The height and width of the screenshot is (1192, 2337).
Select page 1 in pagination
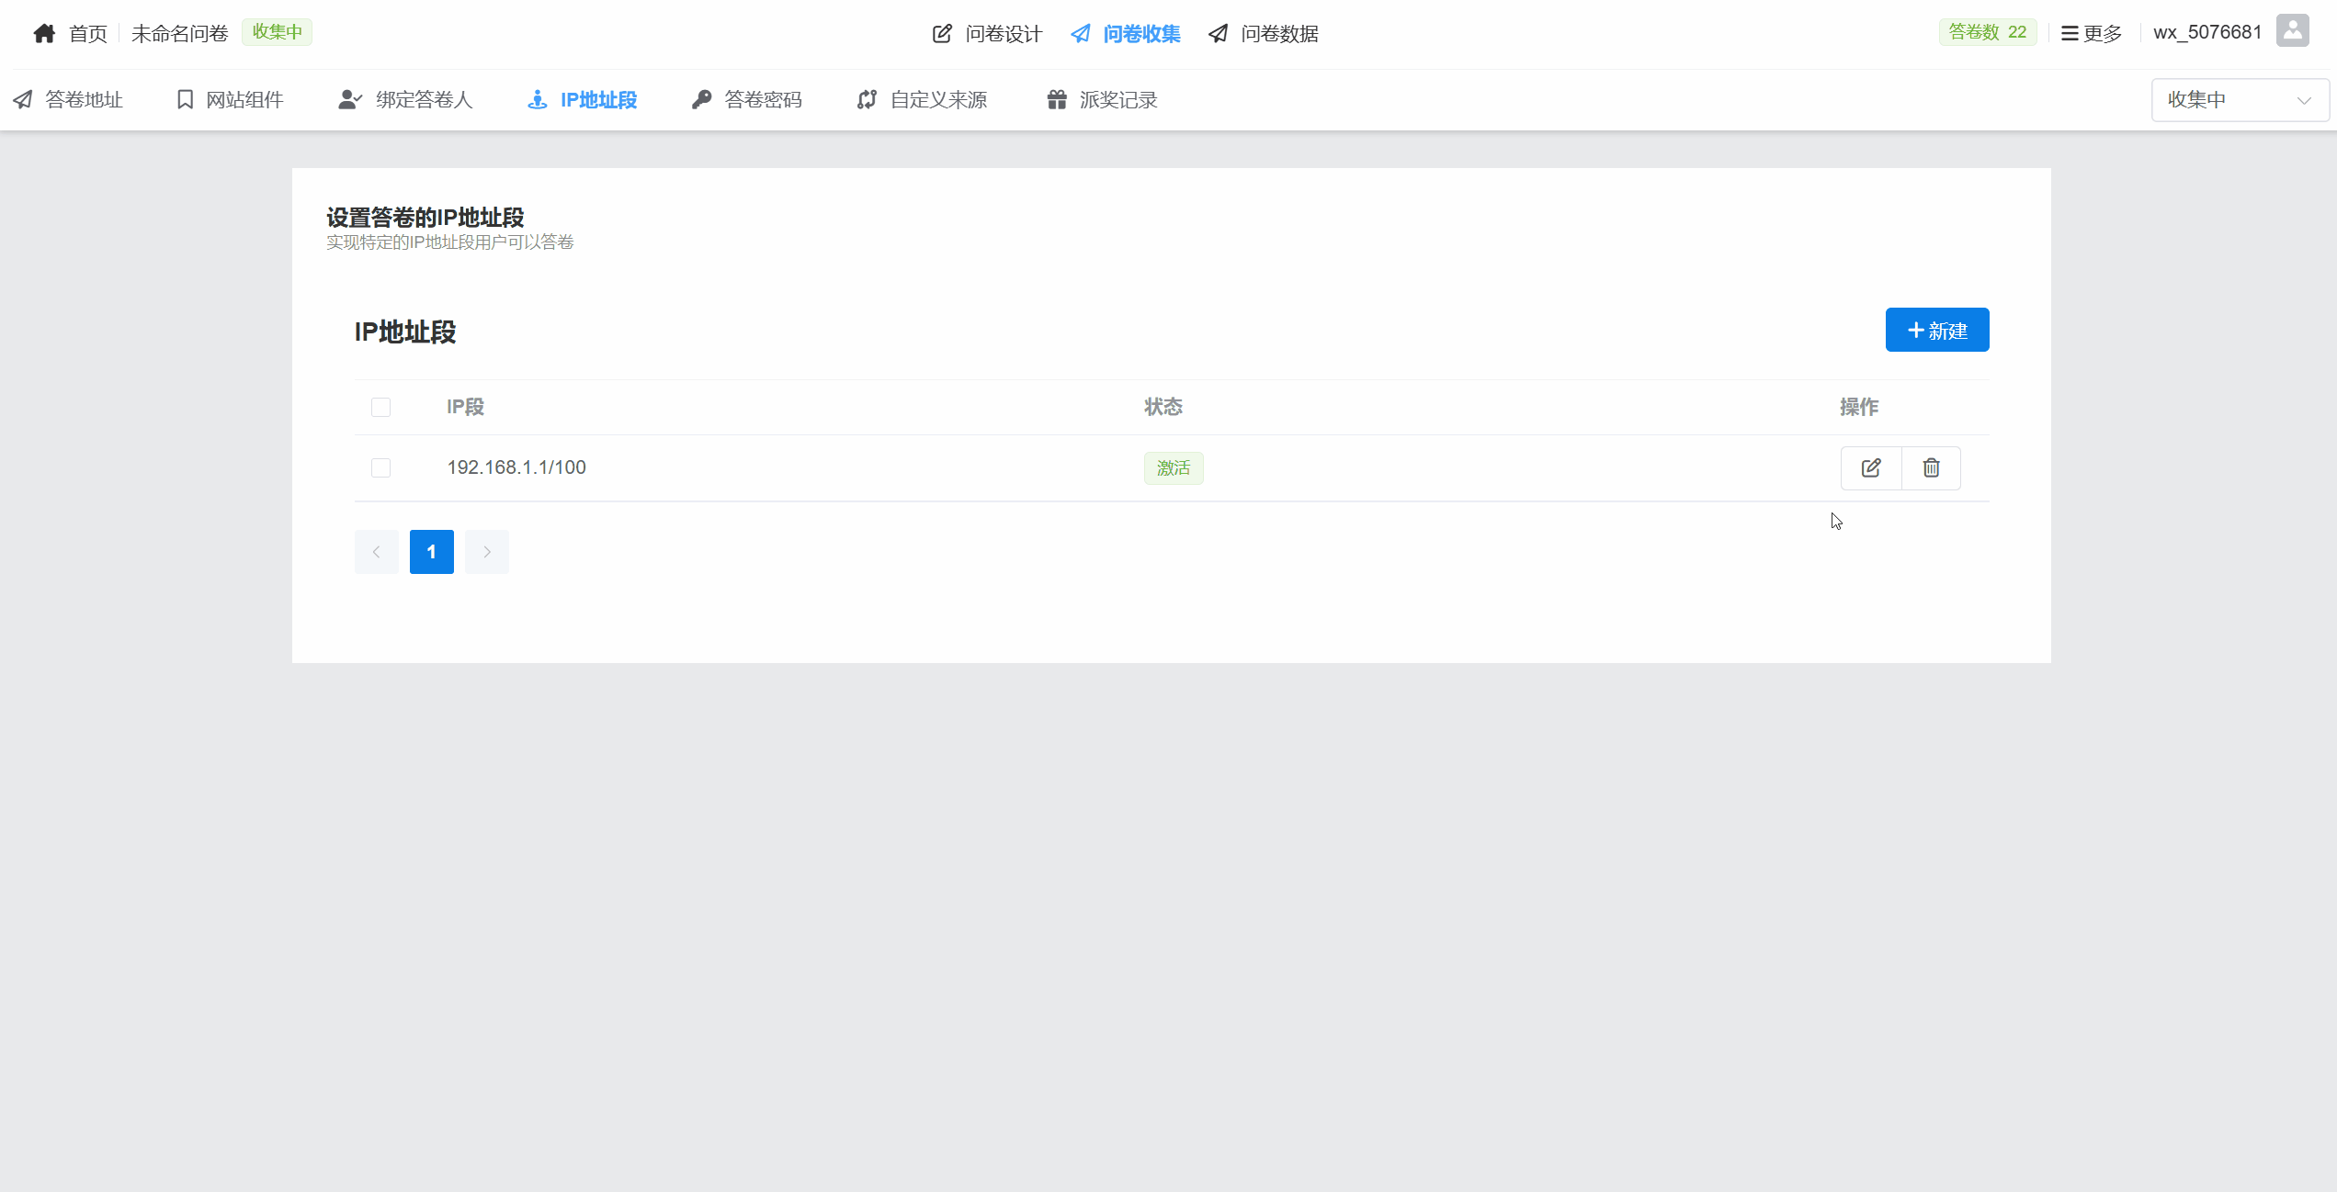click(x=431, y=552)
